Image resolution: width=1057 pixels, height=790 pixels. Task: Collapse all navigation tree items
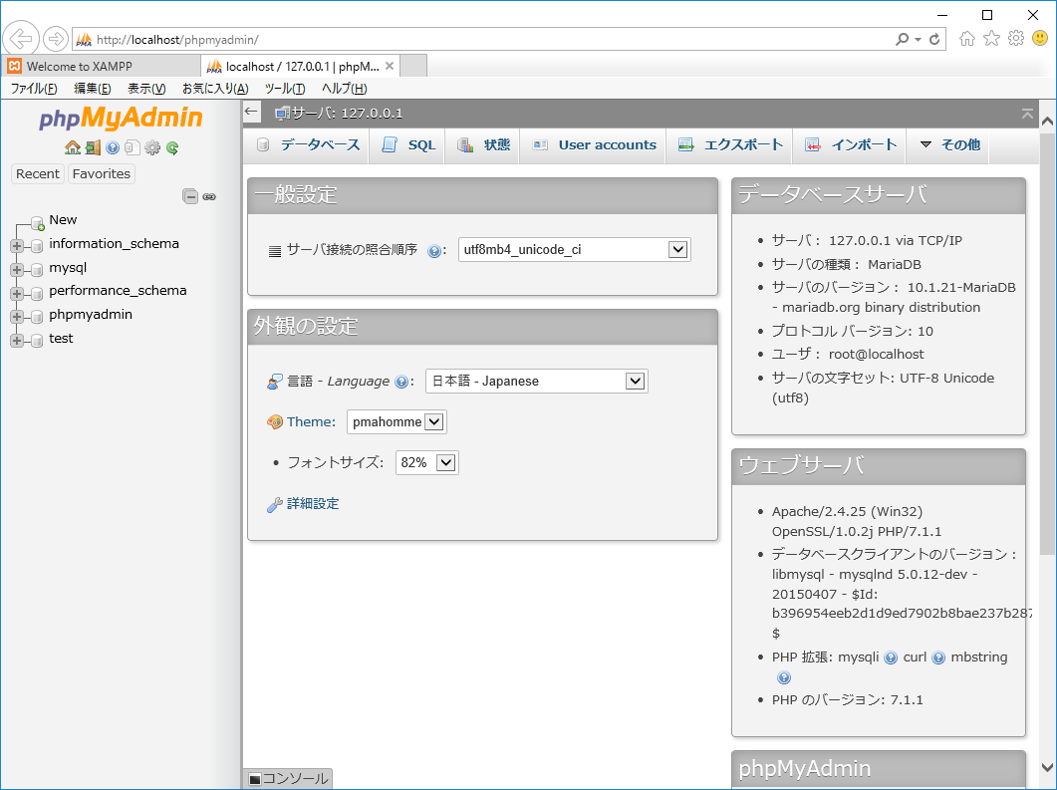pyautogui.click(x=190, y=197)
